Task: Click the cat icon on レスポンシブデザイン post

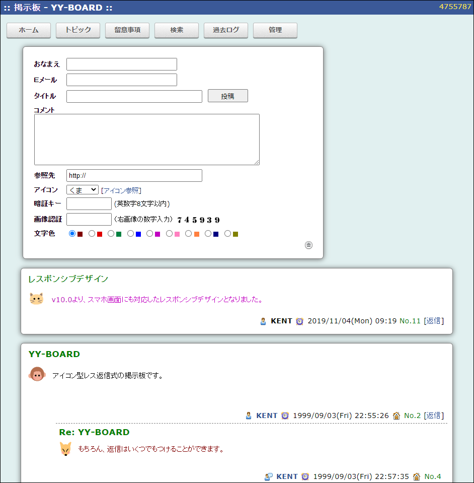Action: 36,298
